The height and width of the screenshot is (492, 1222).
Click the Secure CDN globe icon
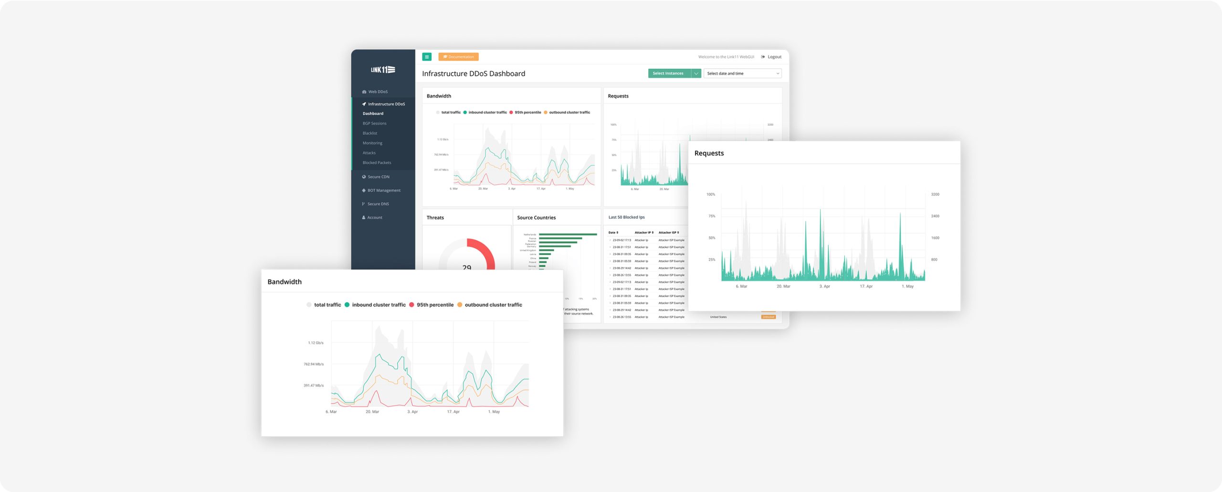pos(364,177)
